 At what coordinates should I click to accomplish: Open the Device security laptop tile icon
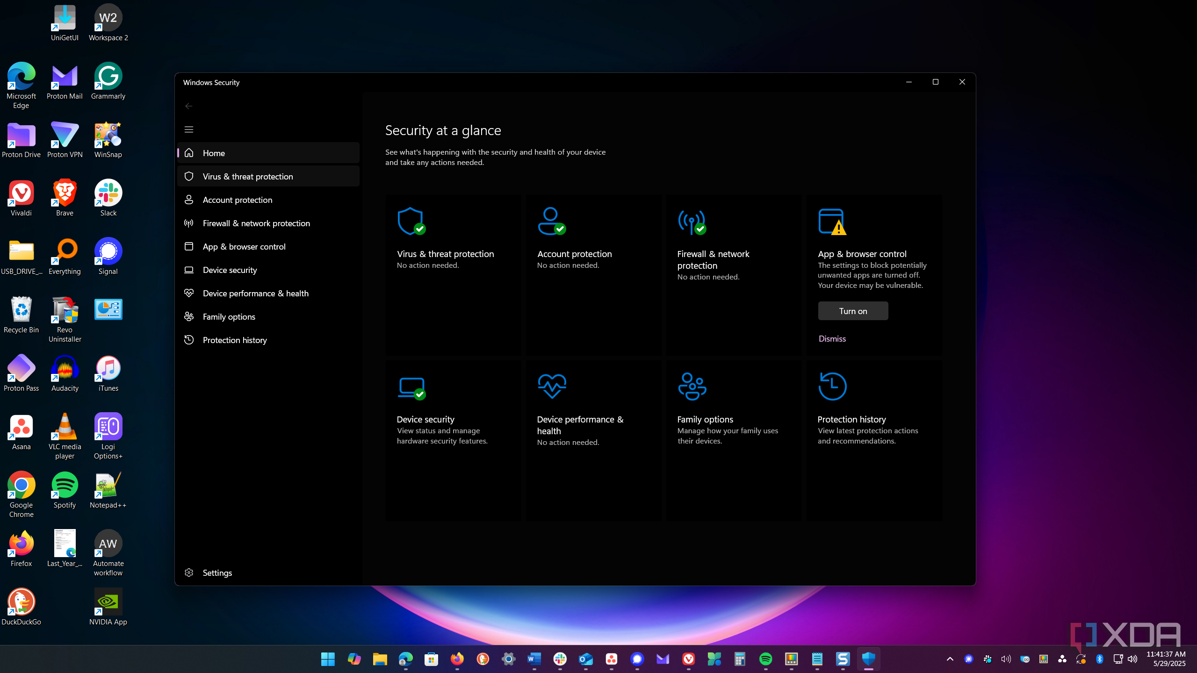[411, 387]
